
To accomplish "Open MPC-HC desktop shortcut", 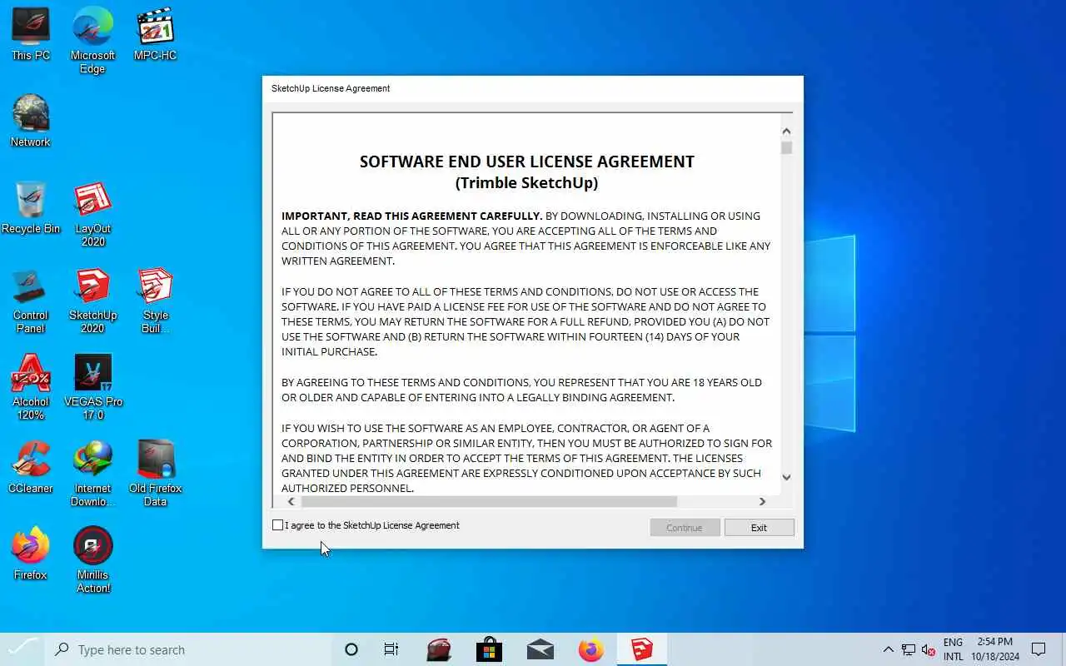I will [x=155, y=34].
